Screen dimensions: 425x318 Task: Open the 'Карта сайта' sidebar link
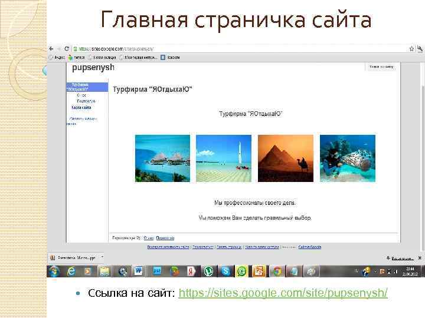pos(81,107)
